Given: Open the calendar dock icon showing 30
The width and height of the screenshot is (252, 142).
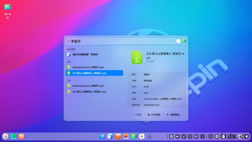Looking at the screenshot, I should 141,136.
